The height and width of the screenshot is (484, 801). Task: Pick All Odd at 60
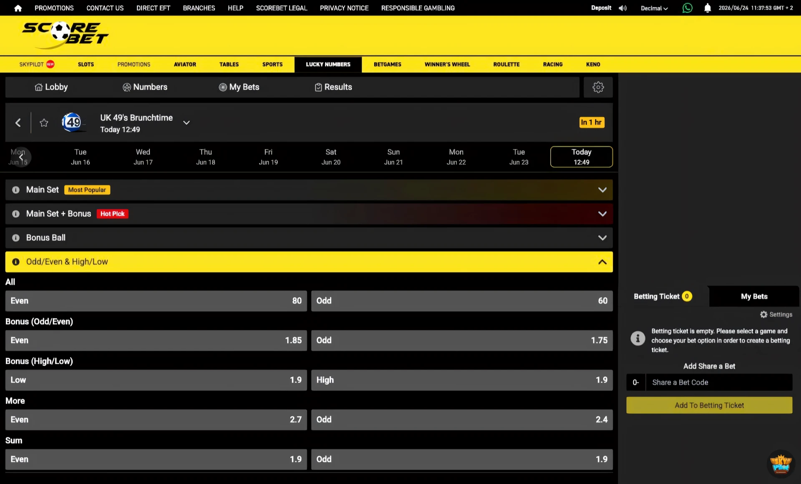tap(462, 301)
